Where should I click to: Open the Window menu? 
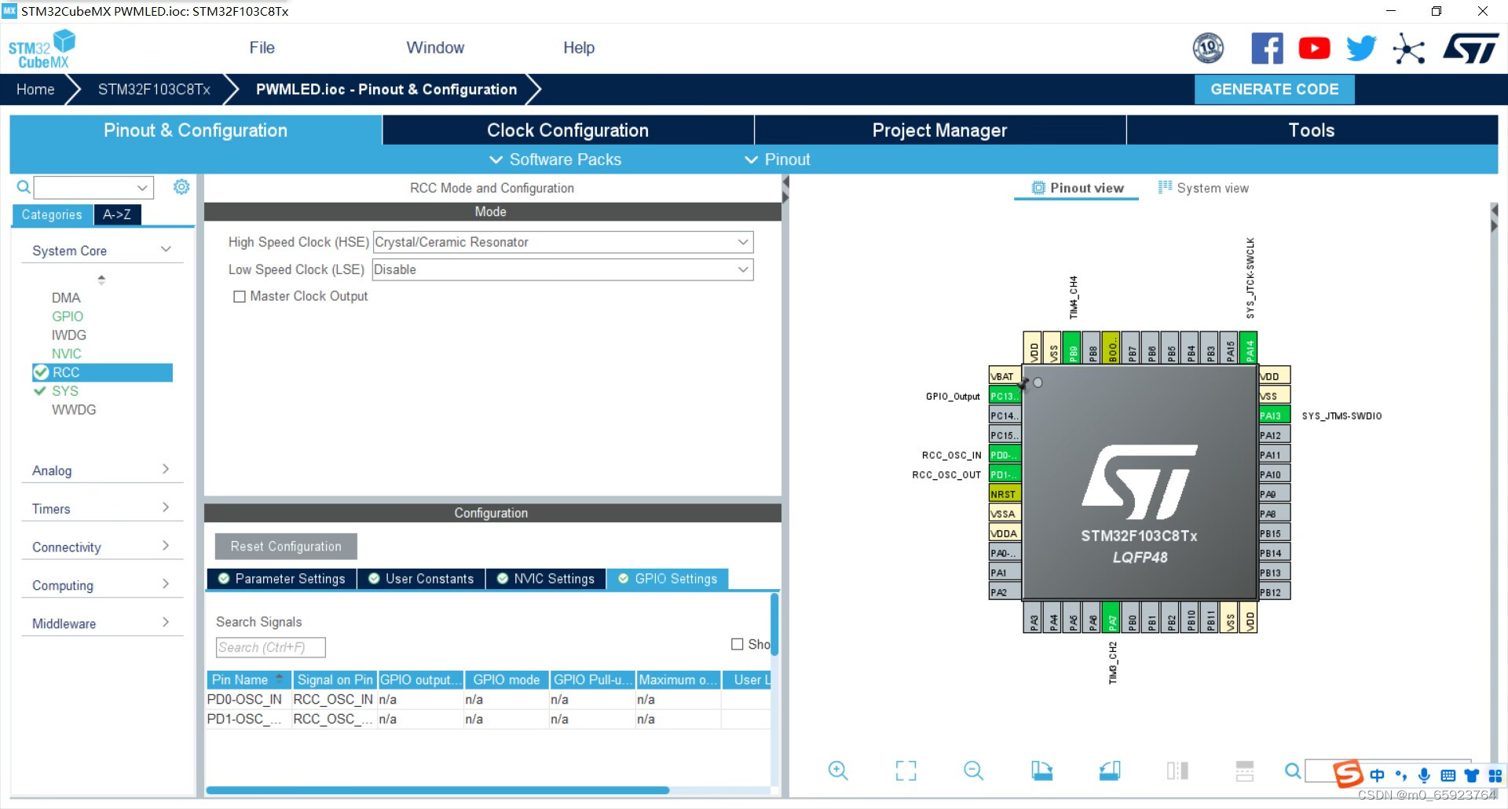pyautogui.click(x=435, y=48)
